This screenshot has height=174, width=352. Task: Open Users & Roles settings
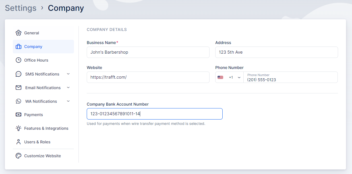(43, 142)
